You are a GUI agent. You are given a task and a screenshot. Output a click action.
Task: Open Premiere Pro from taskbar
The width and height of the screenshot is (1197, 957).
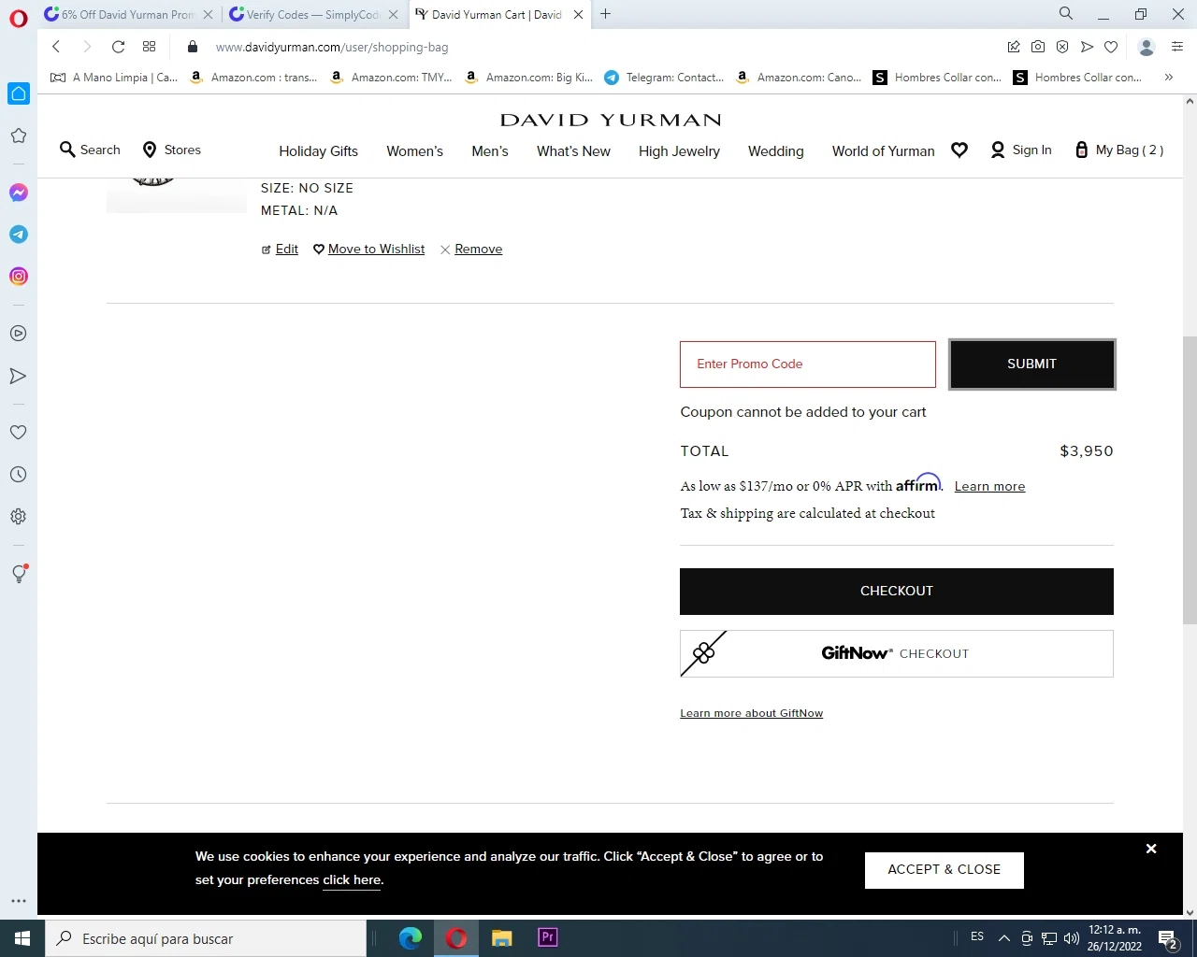point(548,938)
